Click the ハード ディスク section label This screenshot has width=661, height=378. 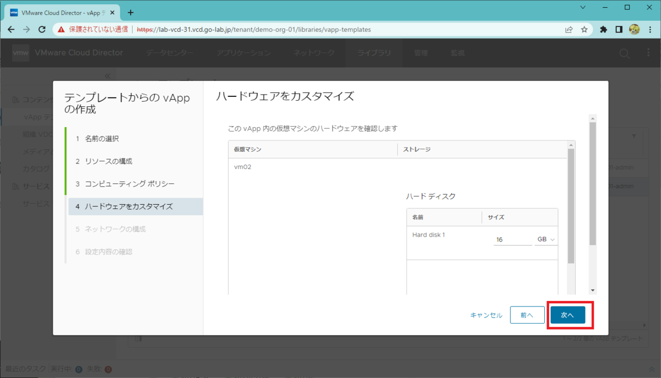[431, 196]
